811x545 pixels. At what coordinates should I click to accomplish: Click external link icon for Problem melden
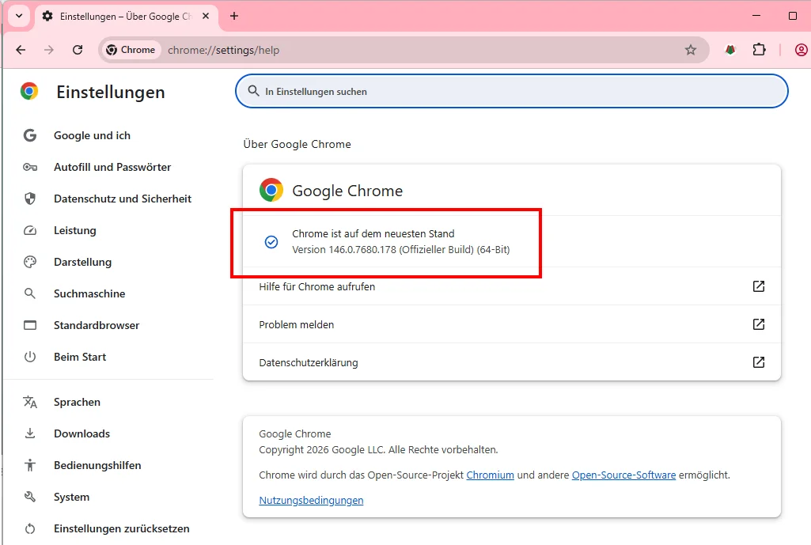758,324
